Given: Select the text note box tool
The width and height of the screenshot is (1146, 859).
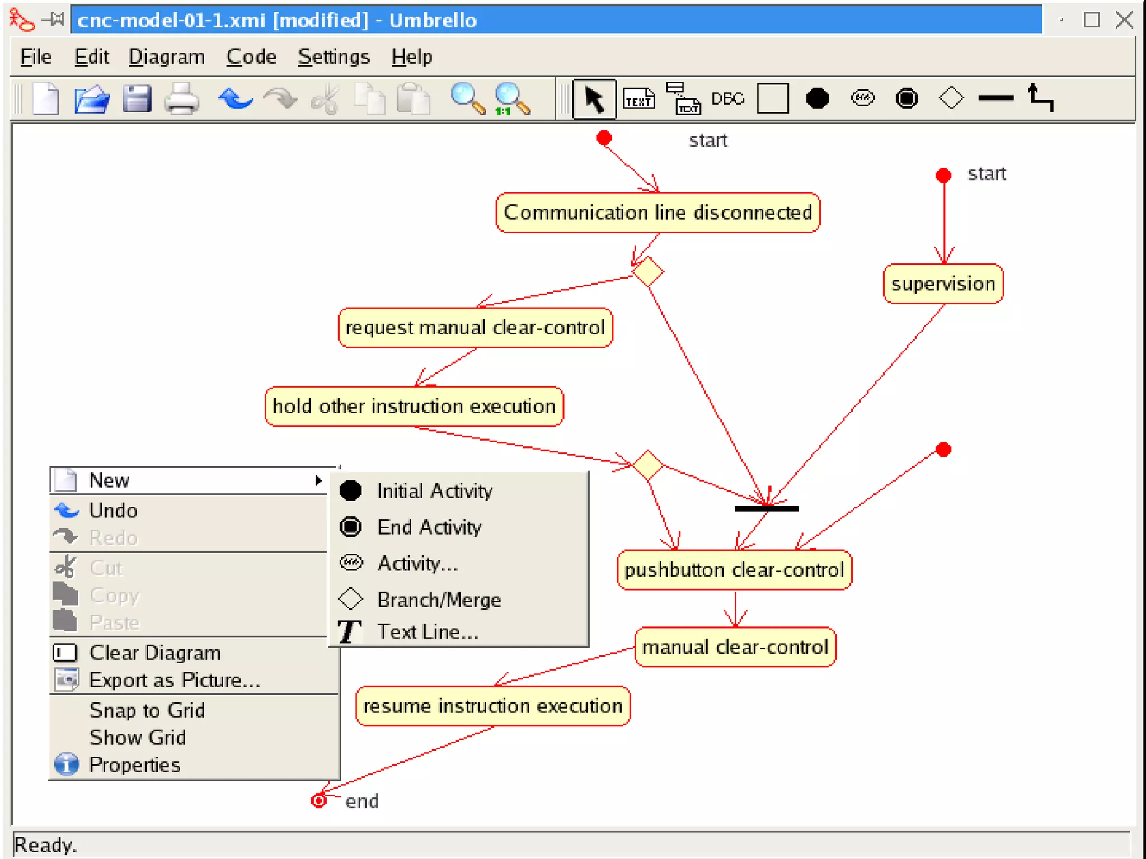Looking at the screenshot, I should pos(638,100).
